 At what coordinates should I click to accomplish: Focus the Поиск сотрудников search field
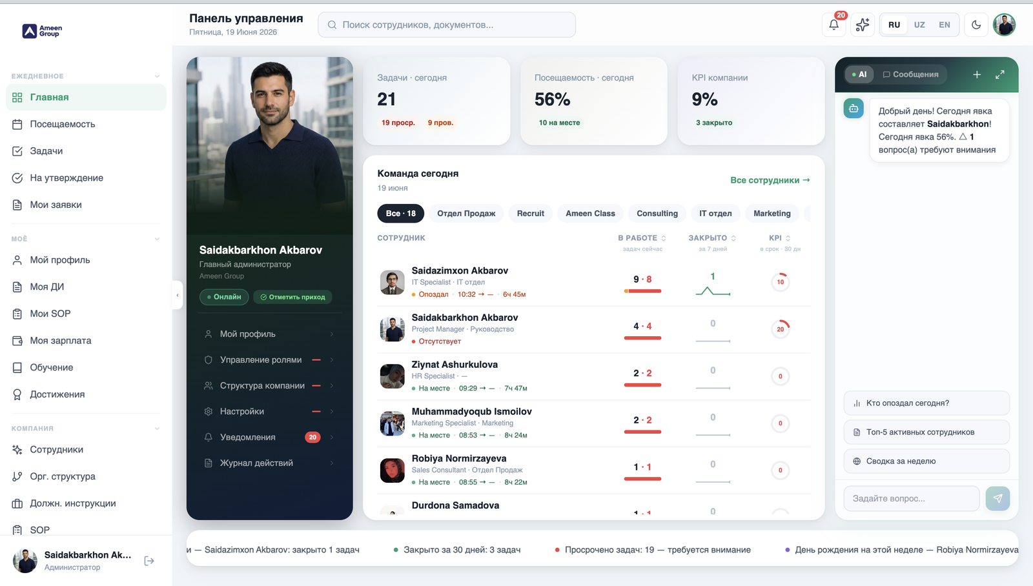447,25
